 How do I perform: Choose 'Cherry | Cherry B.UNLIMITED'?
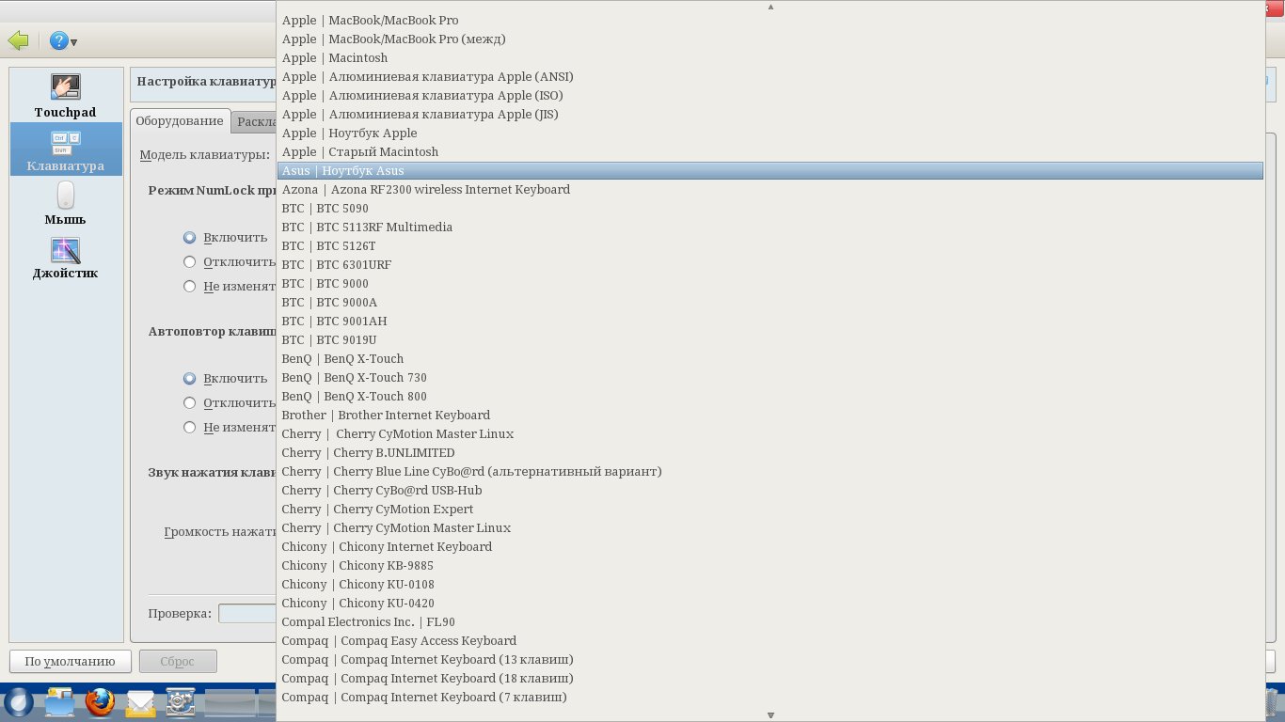point(770,453)
